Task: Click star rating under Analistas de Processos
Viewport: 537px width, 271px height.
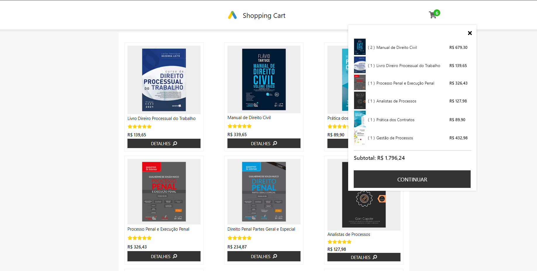Action: pos(339,242)
